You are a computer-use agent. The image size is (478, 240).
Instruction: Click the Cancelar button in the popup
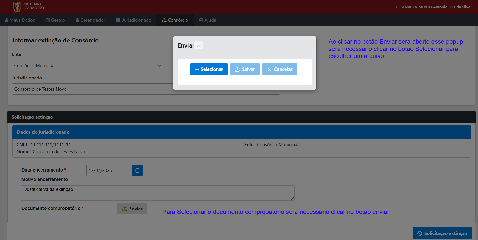coord(280,69)
